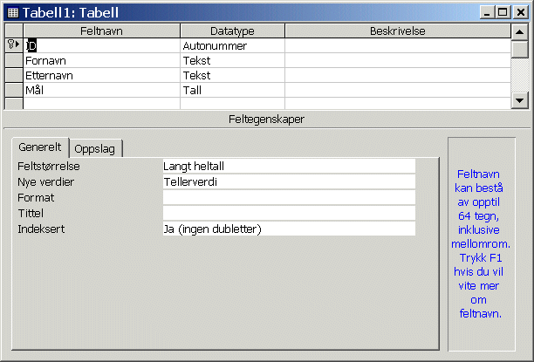This screenshot has height=362, width=534.
Task: Click the Feltstørrelse field Langt heltall
Action: [289, 167]
